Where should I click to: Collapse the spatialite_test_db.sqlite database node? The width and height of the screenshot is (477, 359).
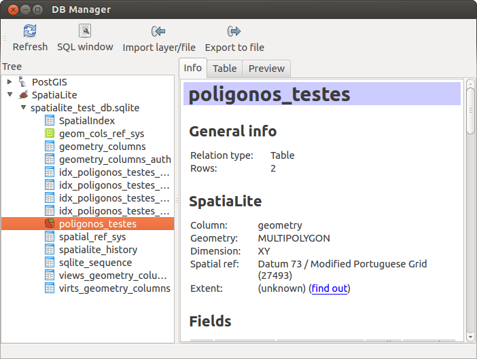pos(24,108)
